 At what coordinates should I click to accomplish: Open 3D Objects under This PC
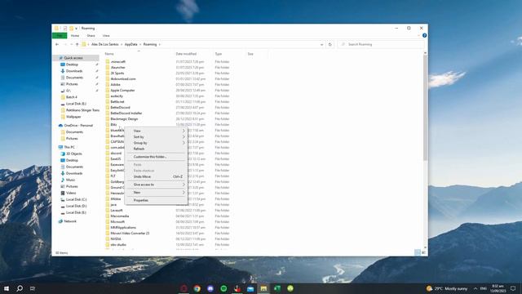[73, 154]
